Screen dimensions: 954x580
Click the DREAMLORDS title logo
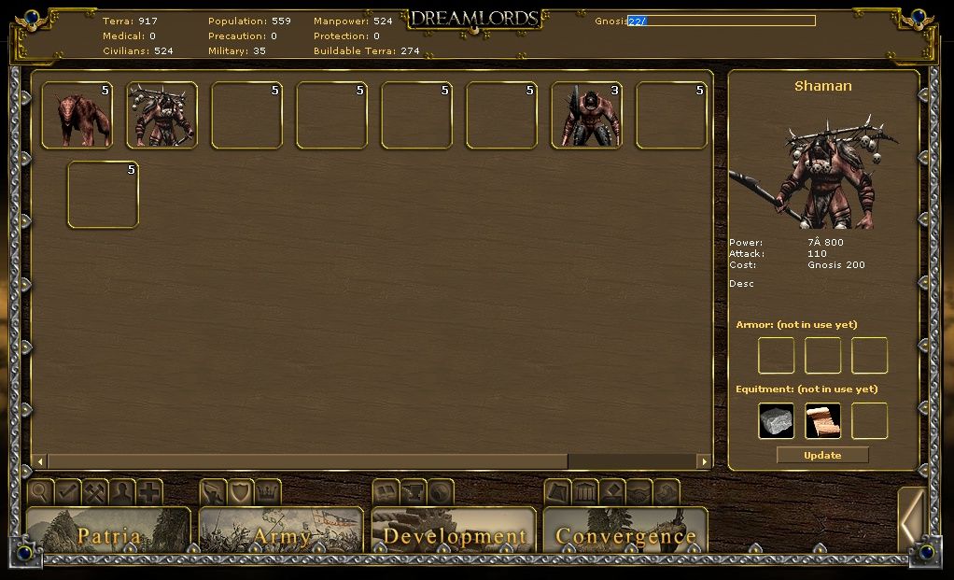pyautogui.click(x=474, y=20)
